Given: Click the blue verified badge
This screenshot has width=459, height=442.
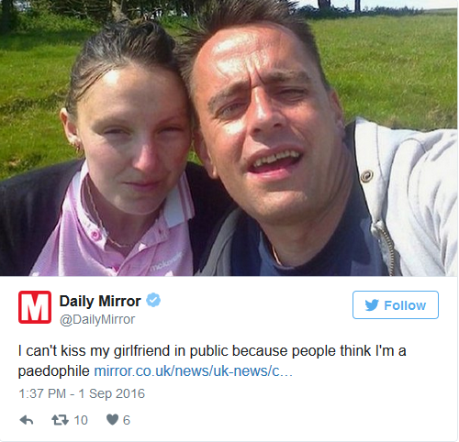Looking at the screenshot, I should 153,300.
